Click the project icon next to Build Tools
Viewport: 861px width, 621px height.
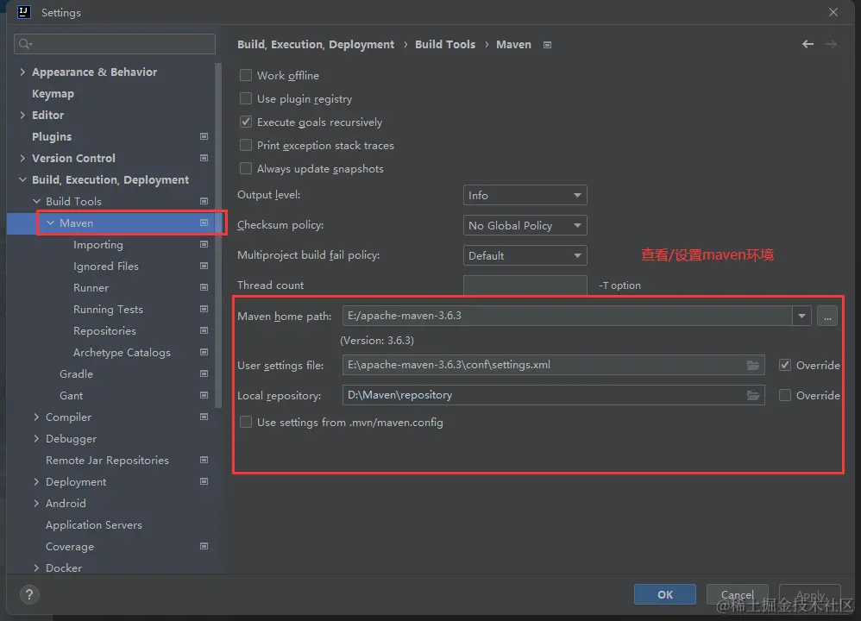(204, 201)
